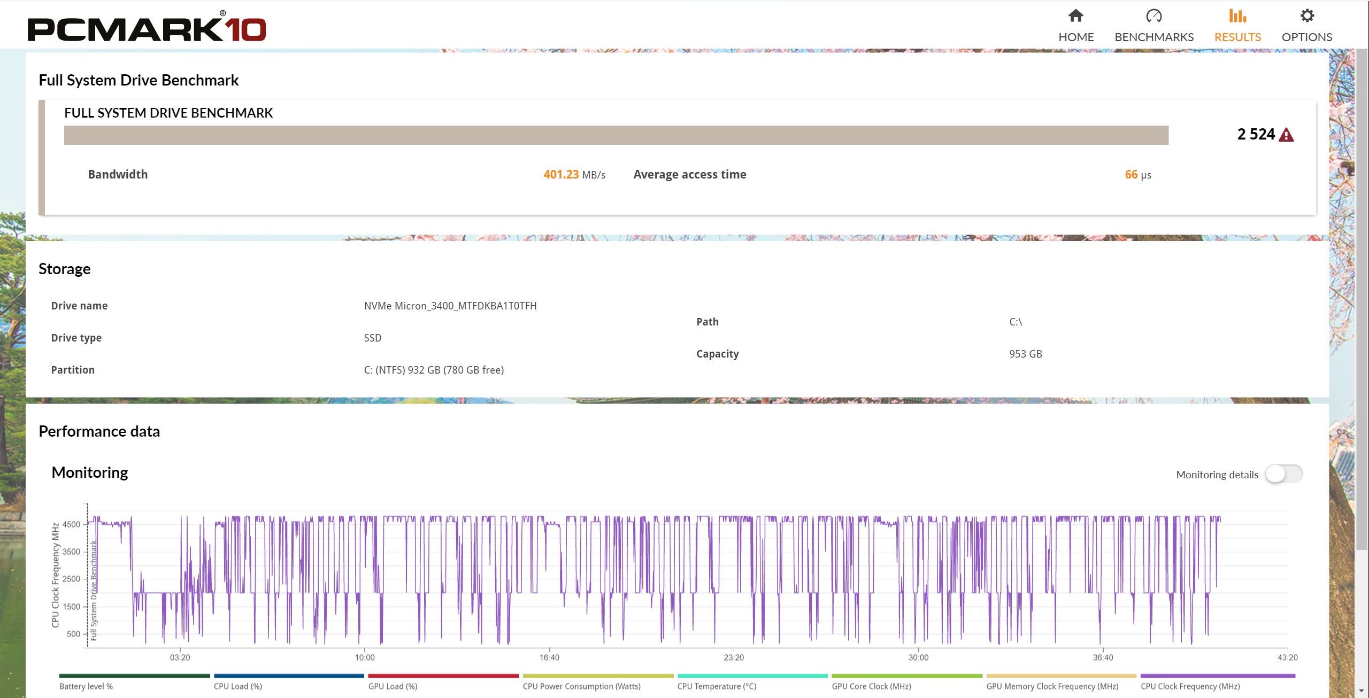Click the 23:20 time axis label
1369x698 pixels.
click(x=734, y=657)
